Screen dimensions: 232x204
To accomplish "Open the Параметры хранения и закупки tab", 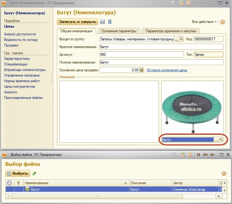I will 171,31.
